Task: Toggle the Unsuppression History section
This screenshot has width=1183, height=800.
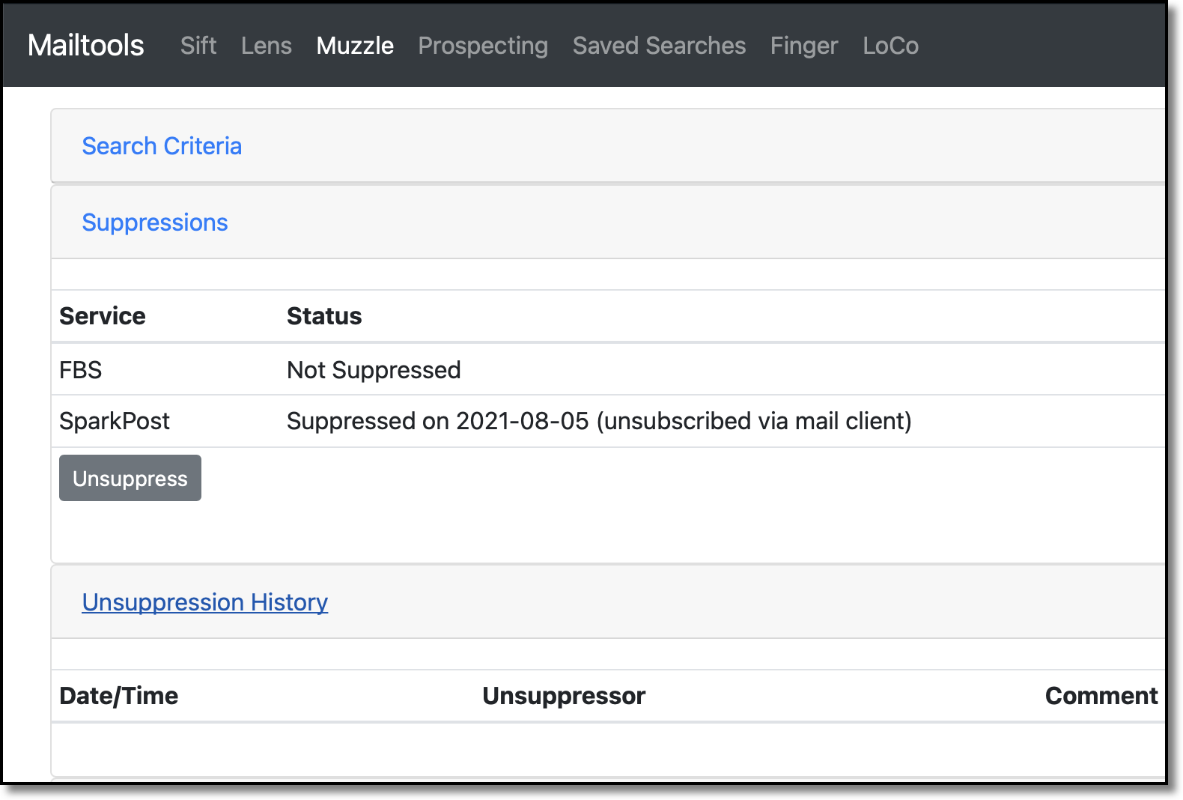Action: (205, 602)
